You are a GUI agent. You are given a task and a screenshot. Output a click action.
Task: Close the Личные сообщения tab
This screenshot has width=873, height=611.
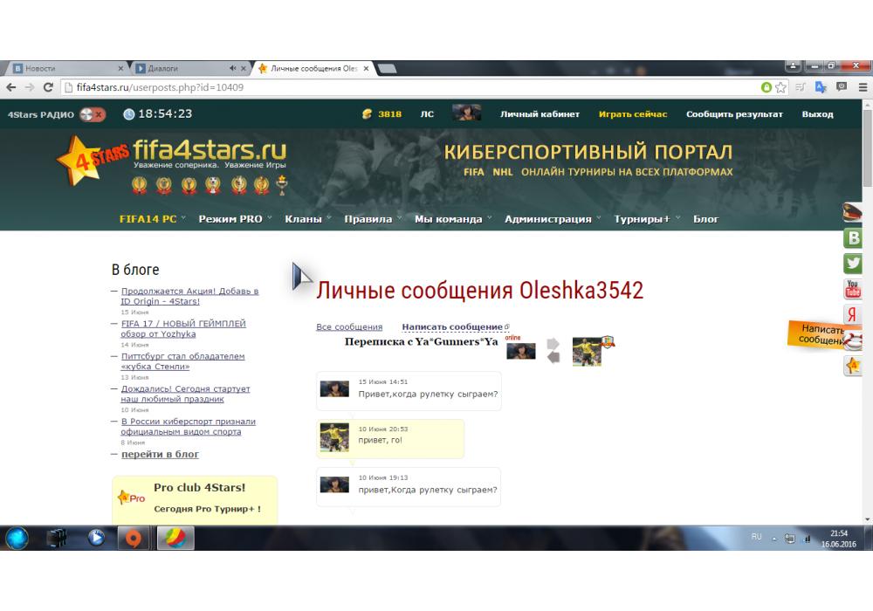pyautogui.click(x=366, y=68)
